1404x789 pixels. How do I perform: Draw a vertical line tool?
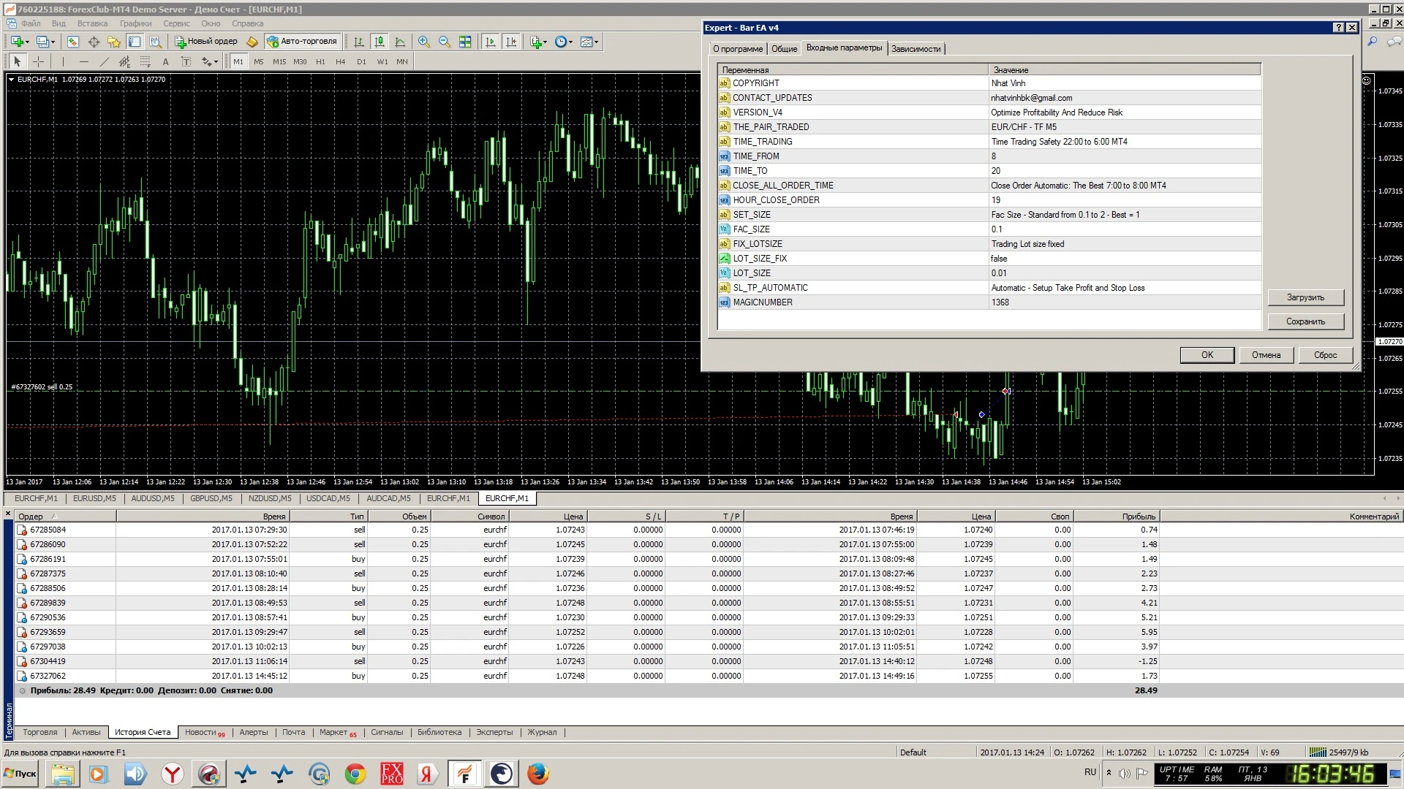[x=63, y=61]
